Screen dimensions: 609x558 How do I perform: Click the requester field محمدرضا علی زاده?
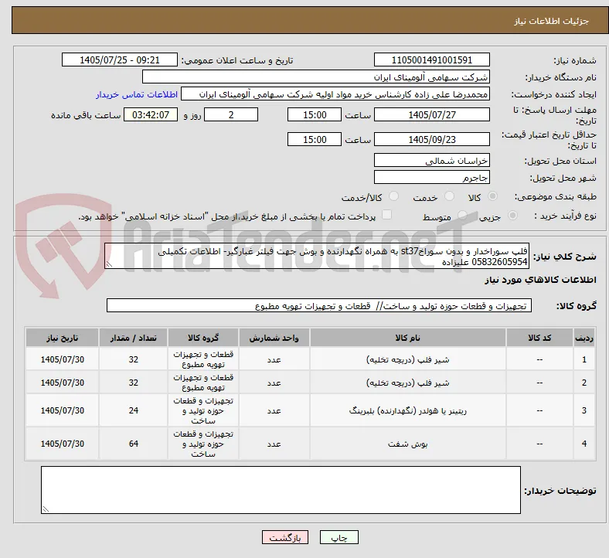(x=335, y=94)
